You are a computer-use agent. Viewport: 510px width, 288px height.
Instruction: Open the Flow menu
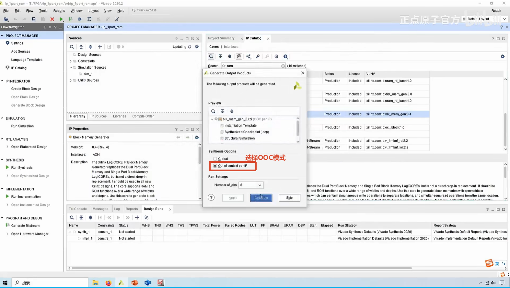coord(29,11)
